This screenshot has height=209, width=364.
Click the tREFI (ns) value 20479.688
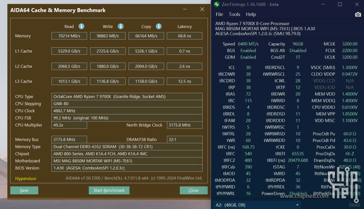pyautogui.click(x=298, y=161)
